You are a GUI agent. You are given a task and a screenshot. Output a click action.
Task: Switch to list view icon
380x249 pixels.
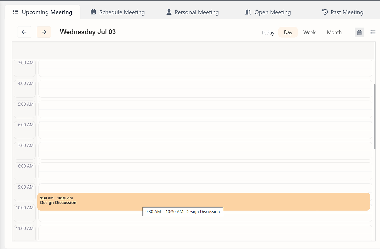click(x=373, y=32)
